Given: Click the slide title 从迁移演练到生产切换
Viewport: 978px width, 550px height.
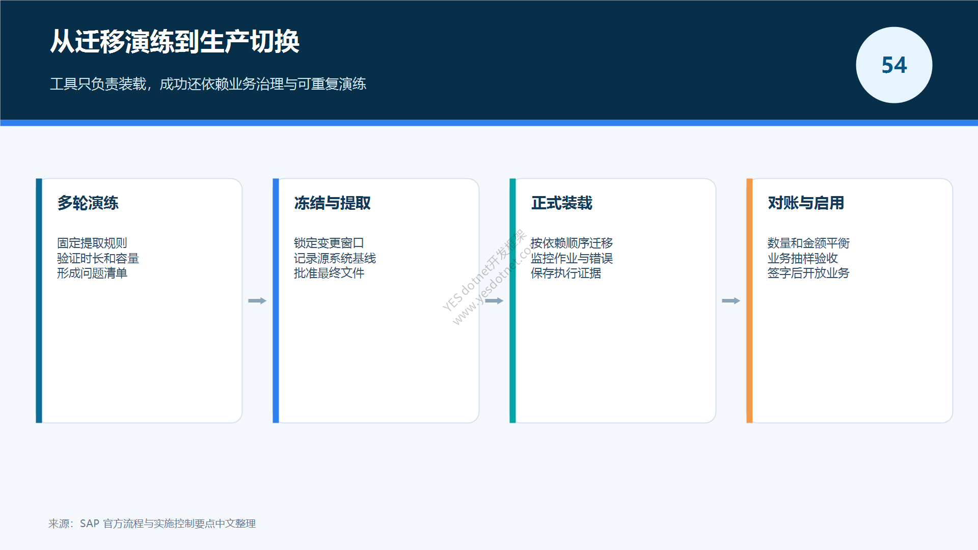Looking at the screenshot, I should click(x=175, y=41).
